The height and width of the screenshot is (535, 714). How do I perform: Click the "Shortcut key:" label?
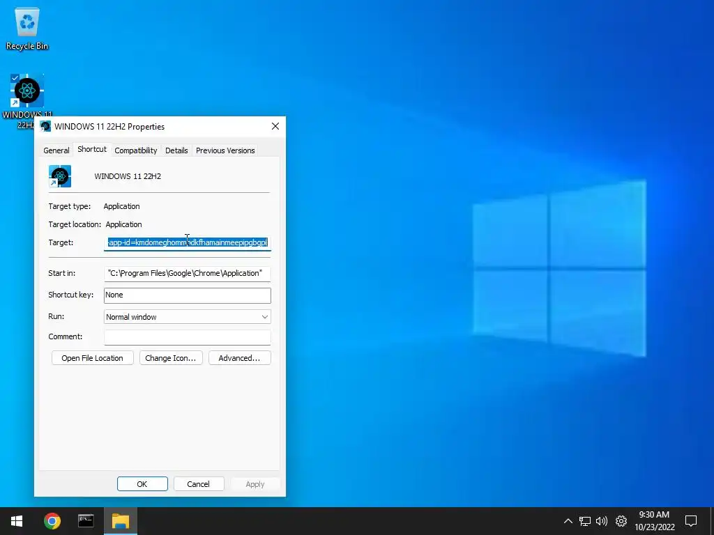(71, 295)
